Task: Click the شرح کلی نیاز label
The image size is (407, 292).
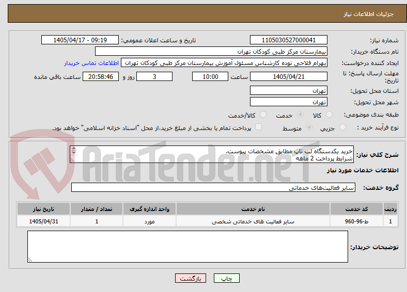Action: click(377, 155)
